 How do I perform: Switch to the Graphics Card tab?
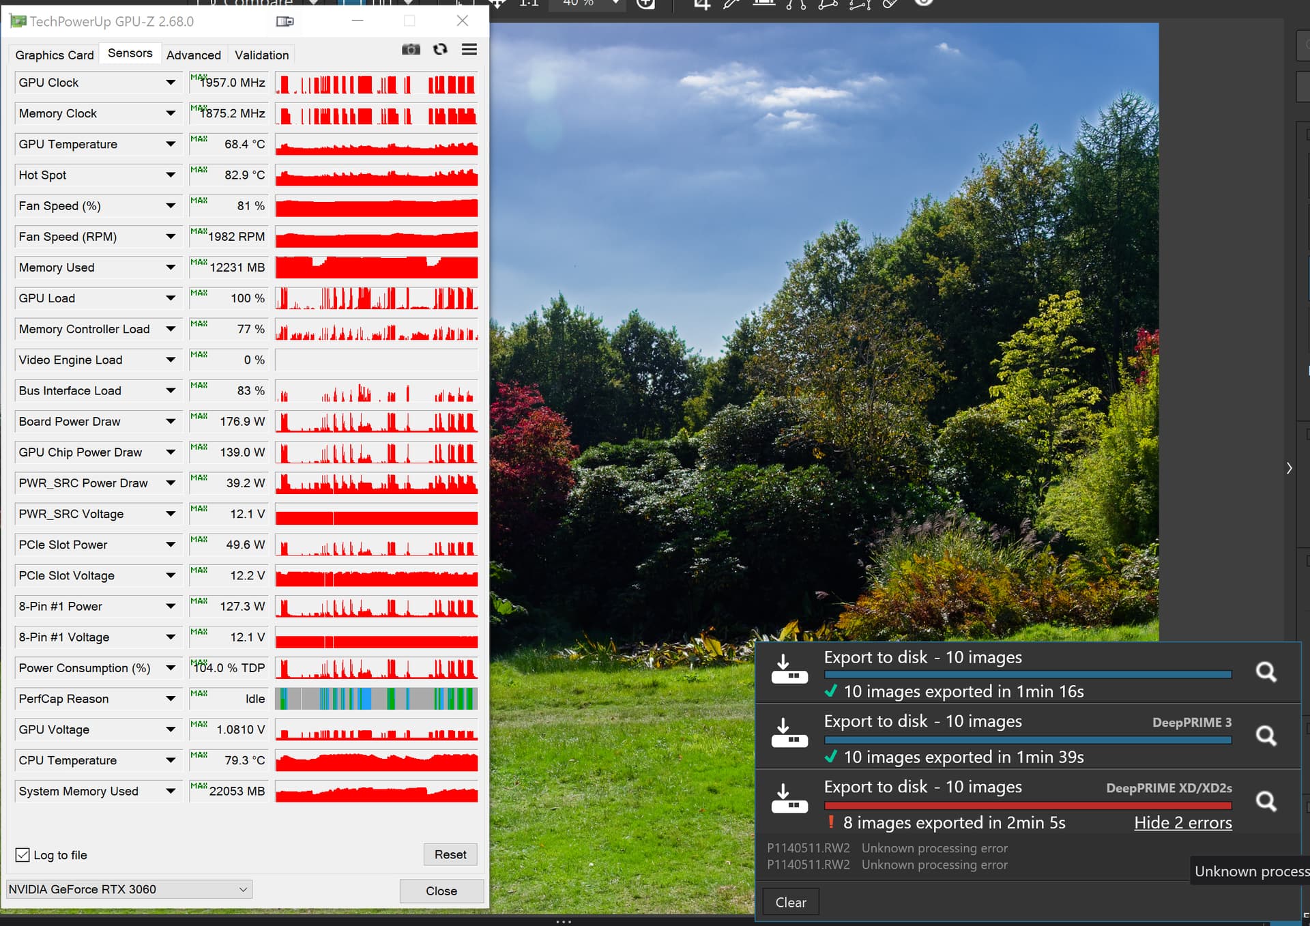point(55,55)
